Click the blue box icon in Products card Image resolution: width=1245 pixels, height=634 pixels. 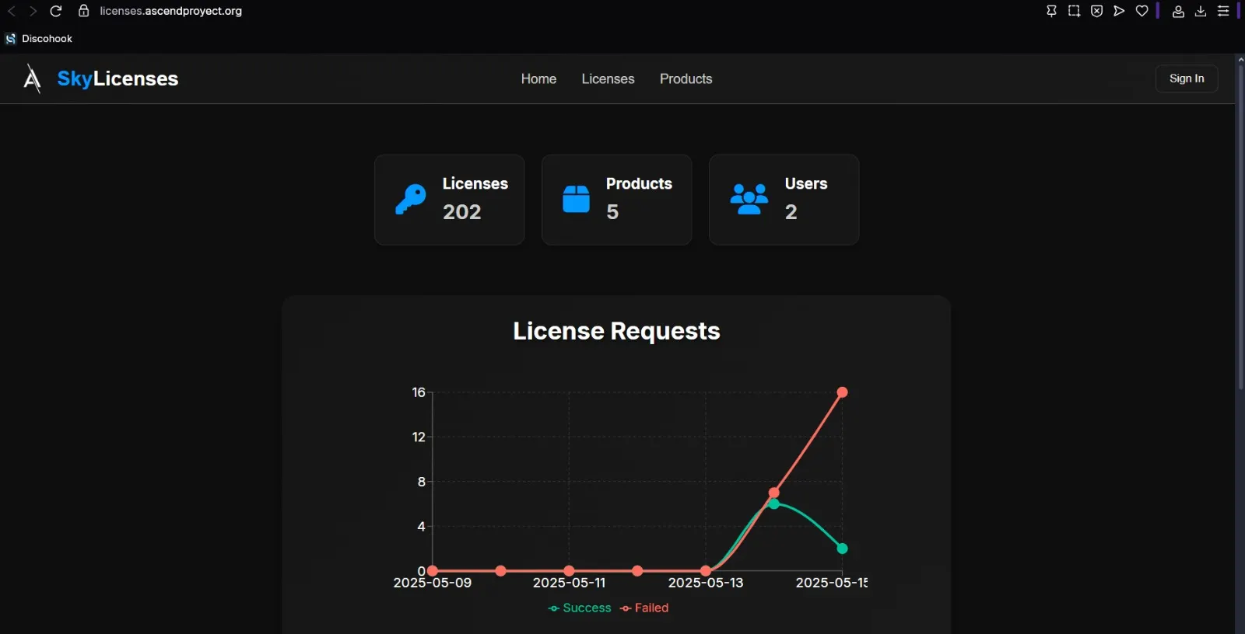[x=576, y=199]
